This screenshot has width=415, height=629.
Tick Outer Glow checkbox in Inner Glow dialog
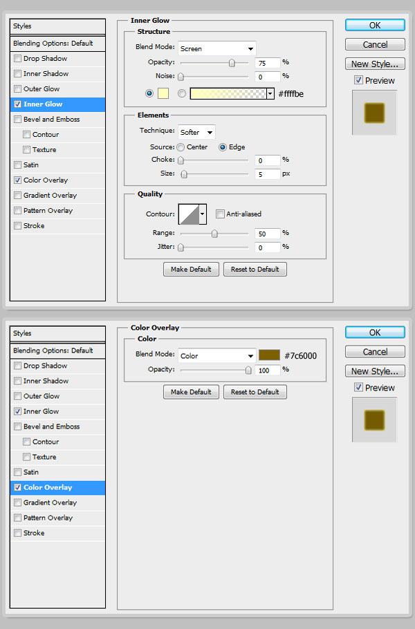pyautogui.click(x=18, y=89)
